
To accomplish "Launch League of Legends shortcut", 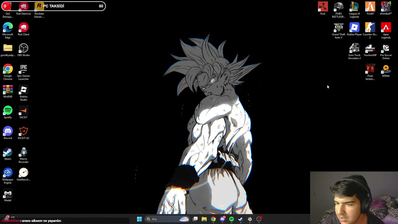I will click(354, 10).
